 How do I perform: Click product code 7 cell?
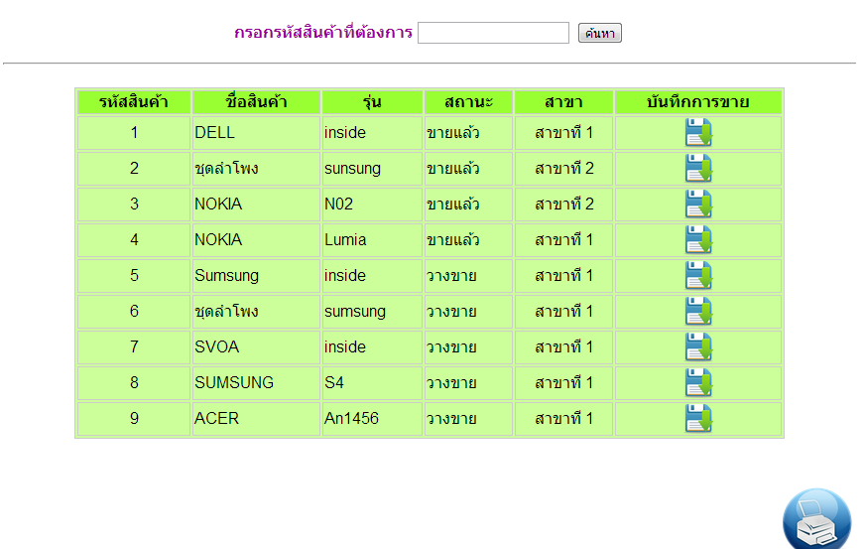[134, 347]
